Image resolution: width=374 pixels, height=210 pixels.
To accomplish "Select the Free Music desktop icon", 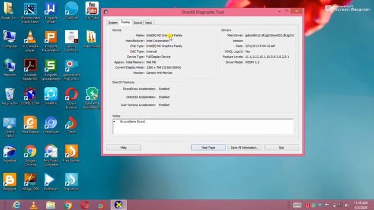I will [x=71, y=182].
